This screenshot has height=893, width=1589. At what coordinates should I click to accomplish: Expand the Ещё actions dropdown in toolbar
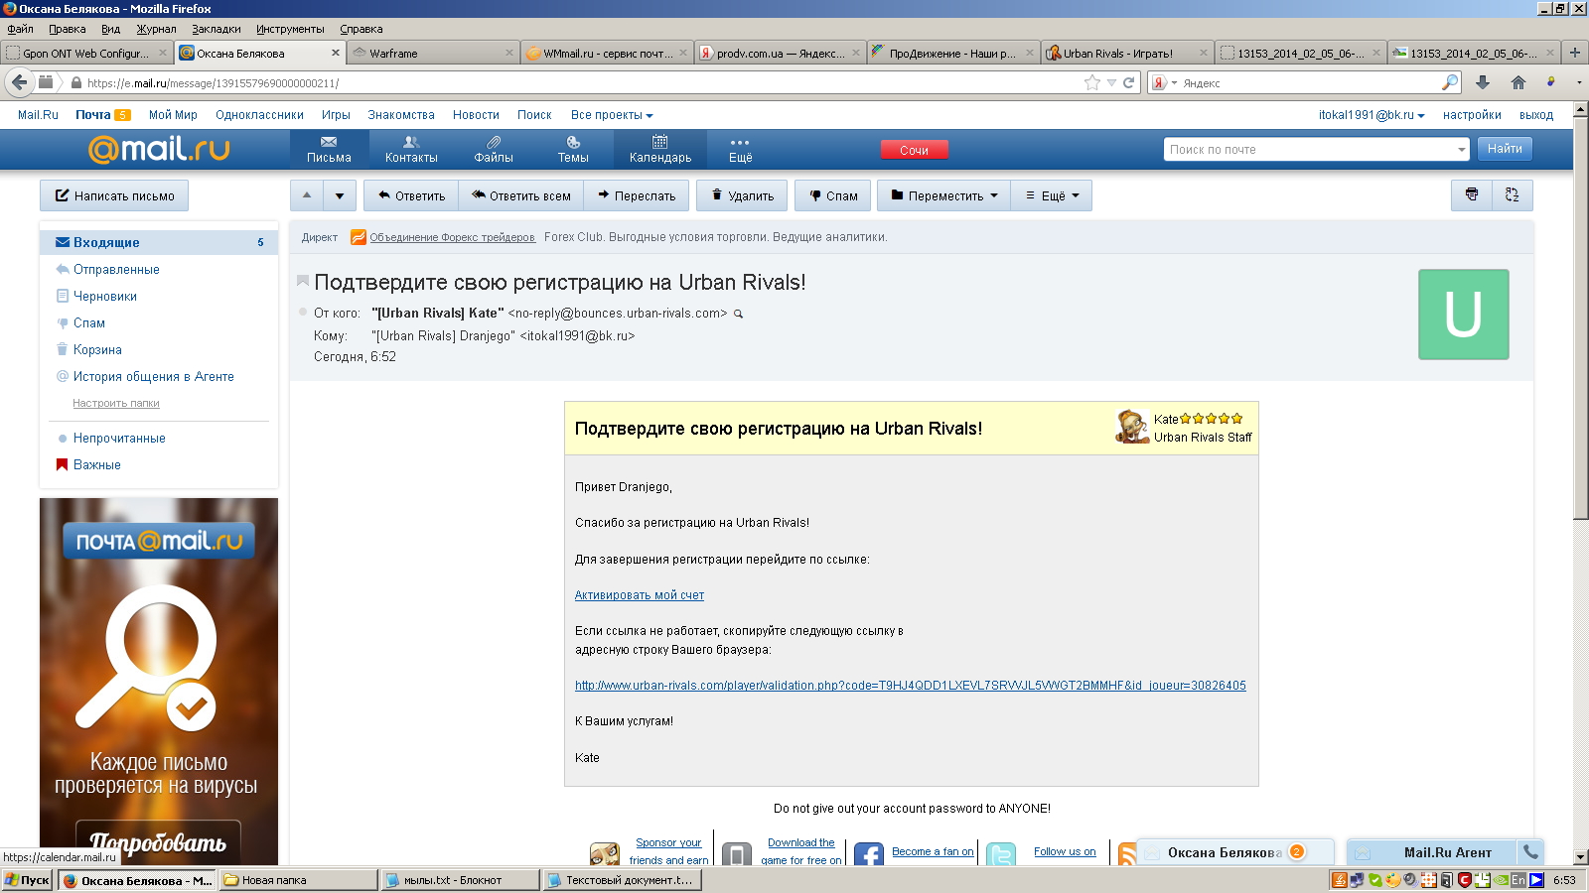(x=1052, y=195)
